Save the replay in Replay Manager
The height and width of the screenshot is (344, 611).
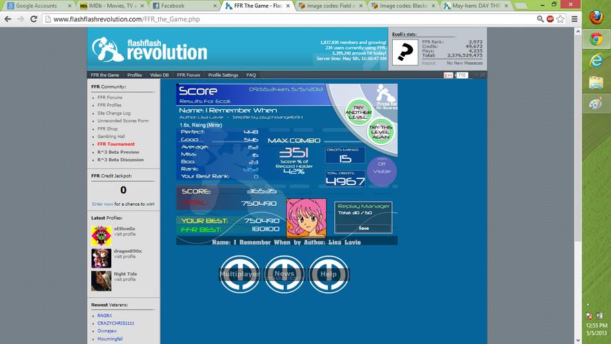click(364, 228)
